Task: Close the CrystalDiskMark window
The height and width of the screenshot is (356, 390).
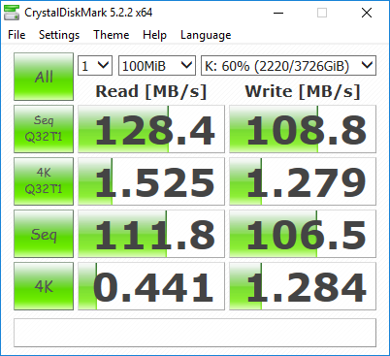Action: coord(367,13)
